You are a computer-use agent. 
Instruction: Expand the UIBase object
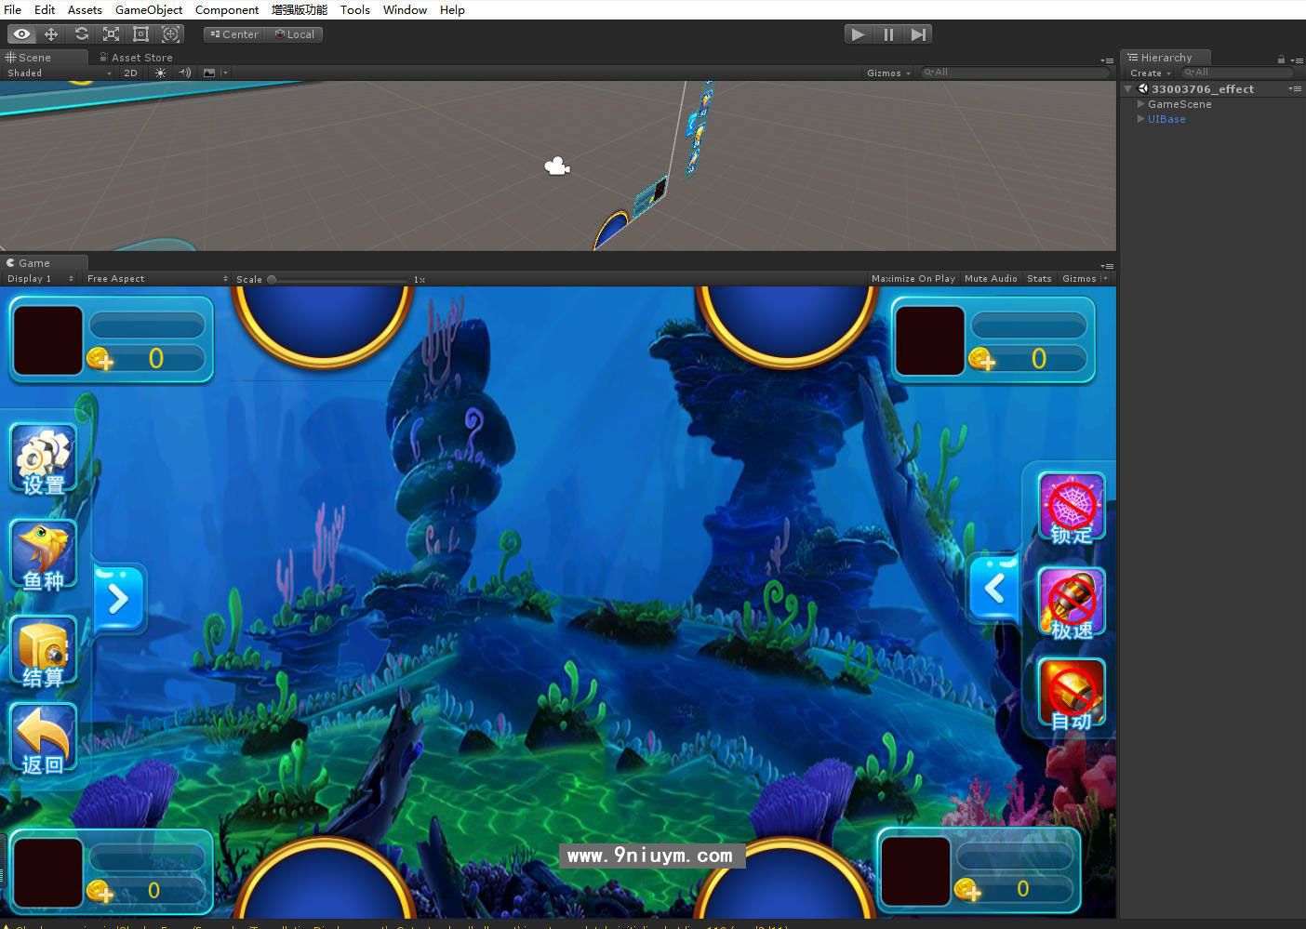(1141, 119)
